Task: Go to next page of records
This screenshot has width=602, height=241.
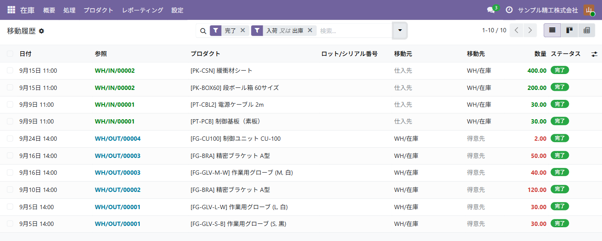Action: [x=530, y=30]
